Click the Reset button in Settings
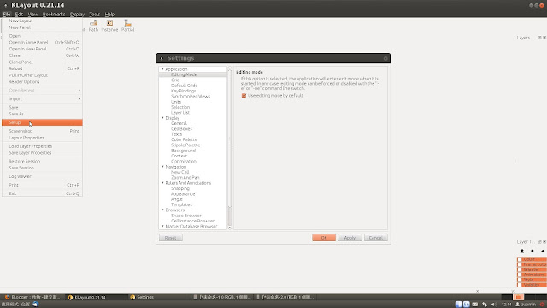Screen dimensions: 547x308 point(171,238)
